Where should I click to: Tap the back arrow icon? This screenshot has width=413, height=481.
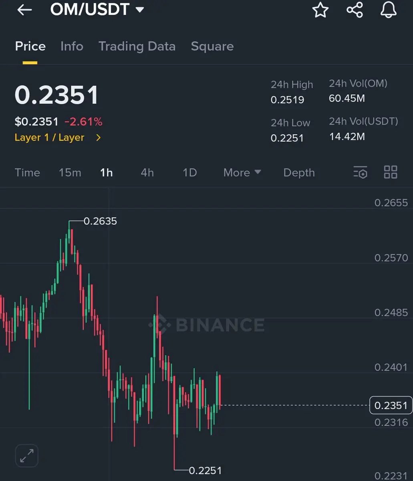(24, 10)
